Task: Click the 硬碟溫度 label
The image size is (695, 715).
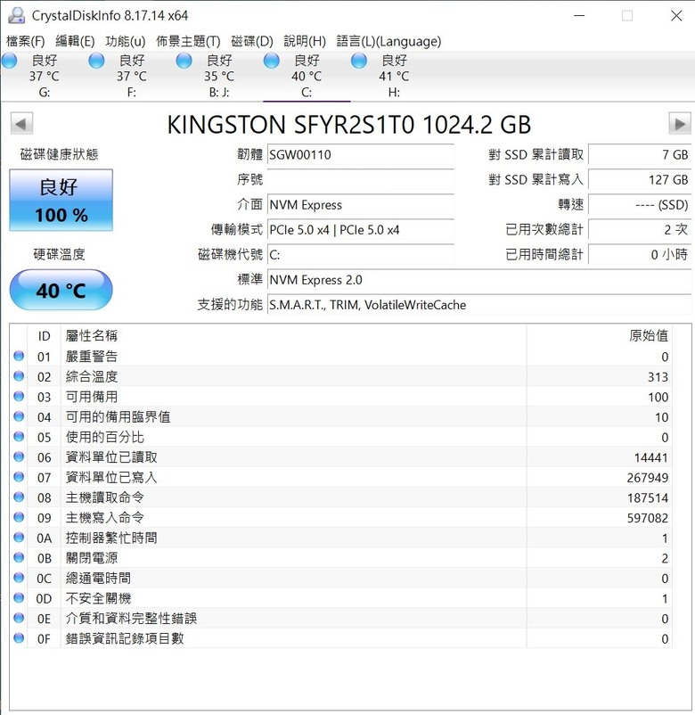Action: pos(59,254)
